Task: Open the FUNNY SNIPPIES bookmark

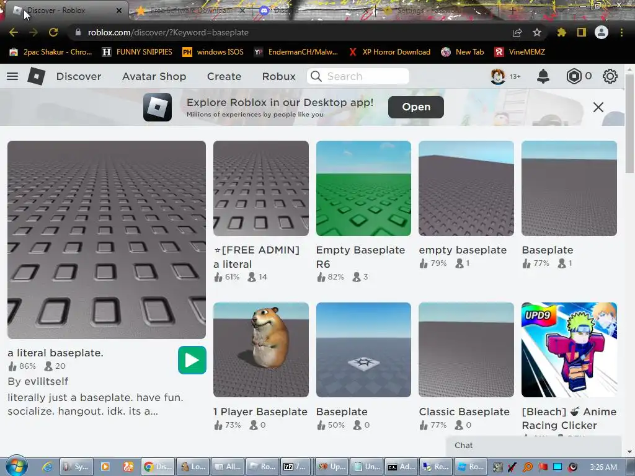Action: (137, 52)
